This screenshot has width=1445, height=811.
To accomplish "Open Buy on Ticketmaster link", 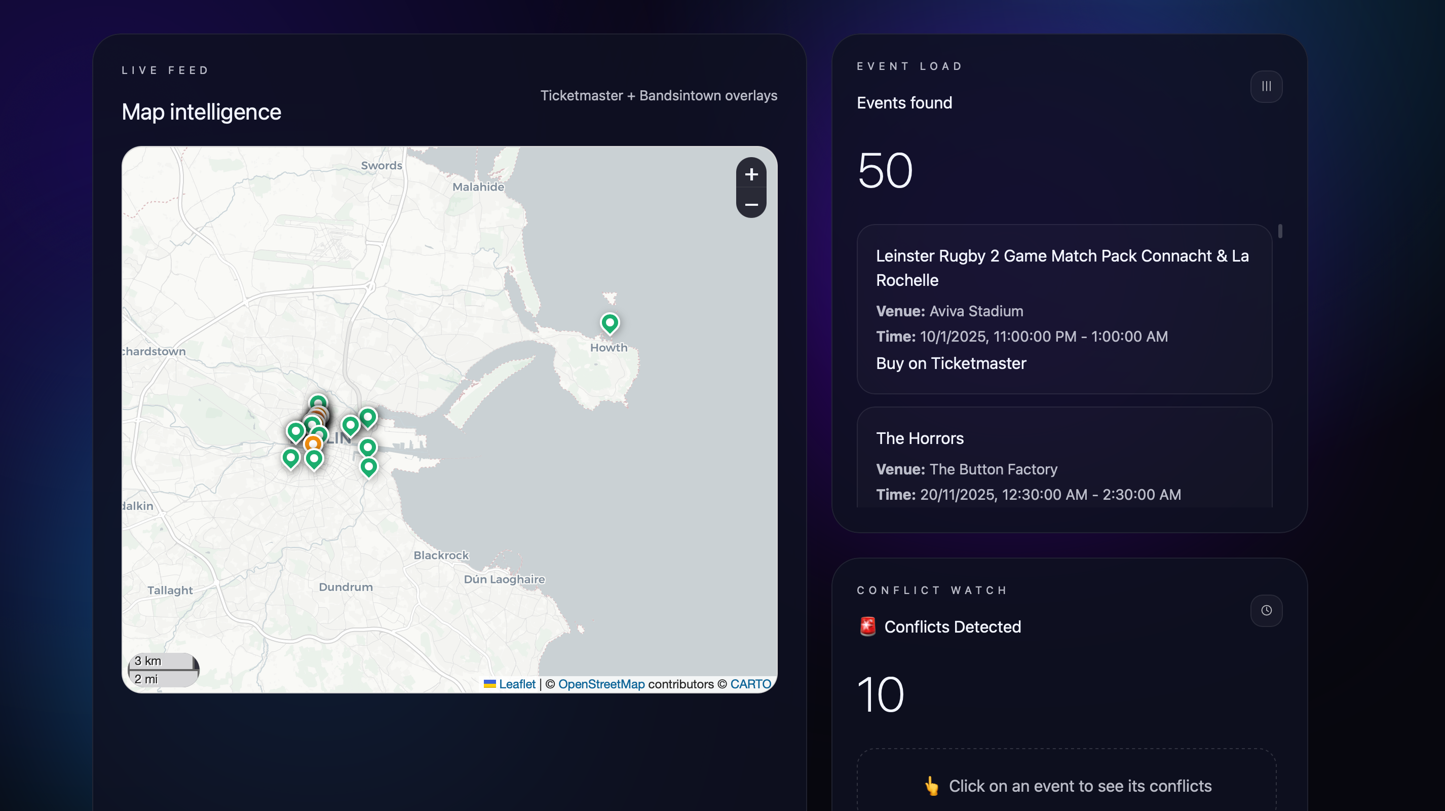I will pos(951,363).
